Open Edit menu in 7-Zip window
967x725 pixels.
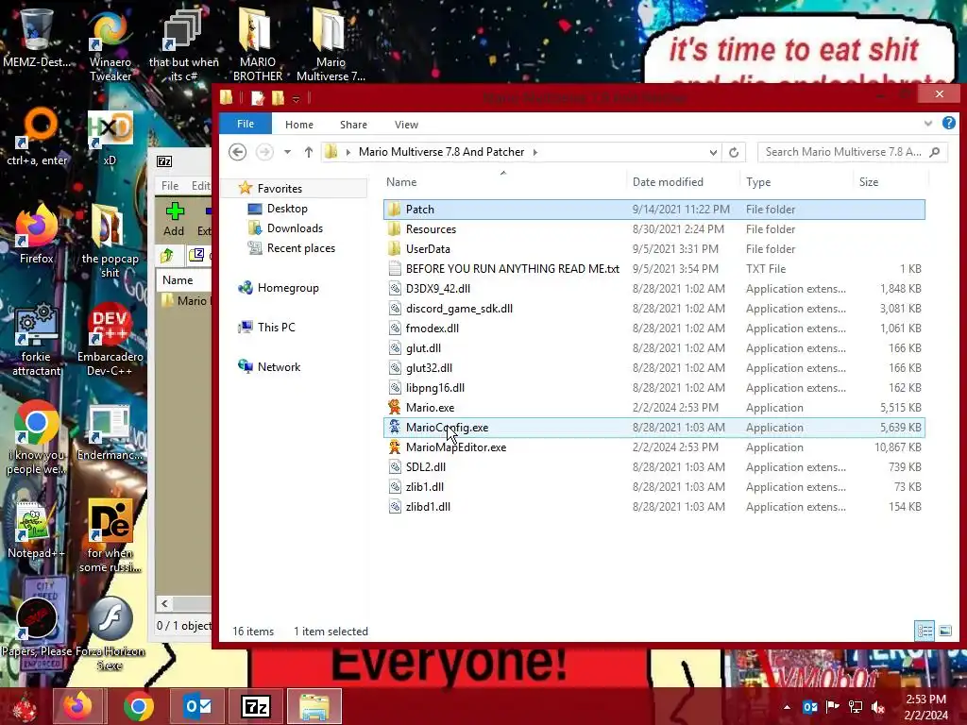201,186
